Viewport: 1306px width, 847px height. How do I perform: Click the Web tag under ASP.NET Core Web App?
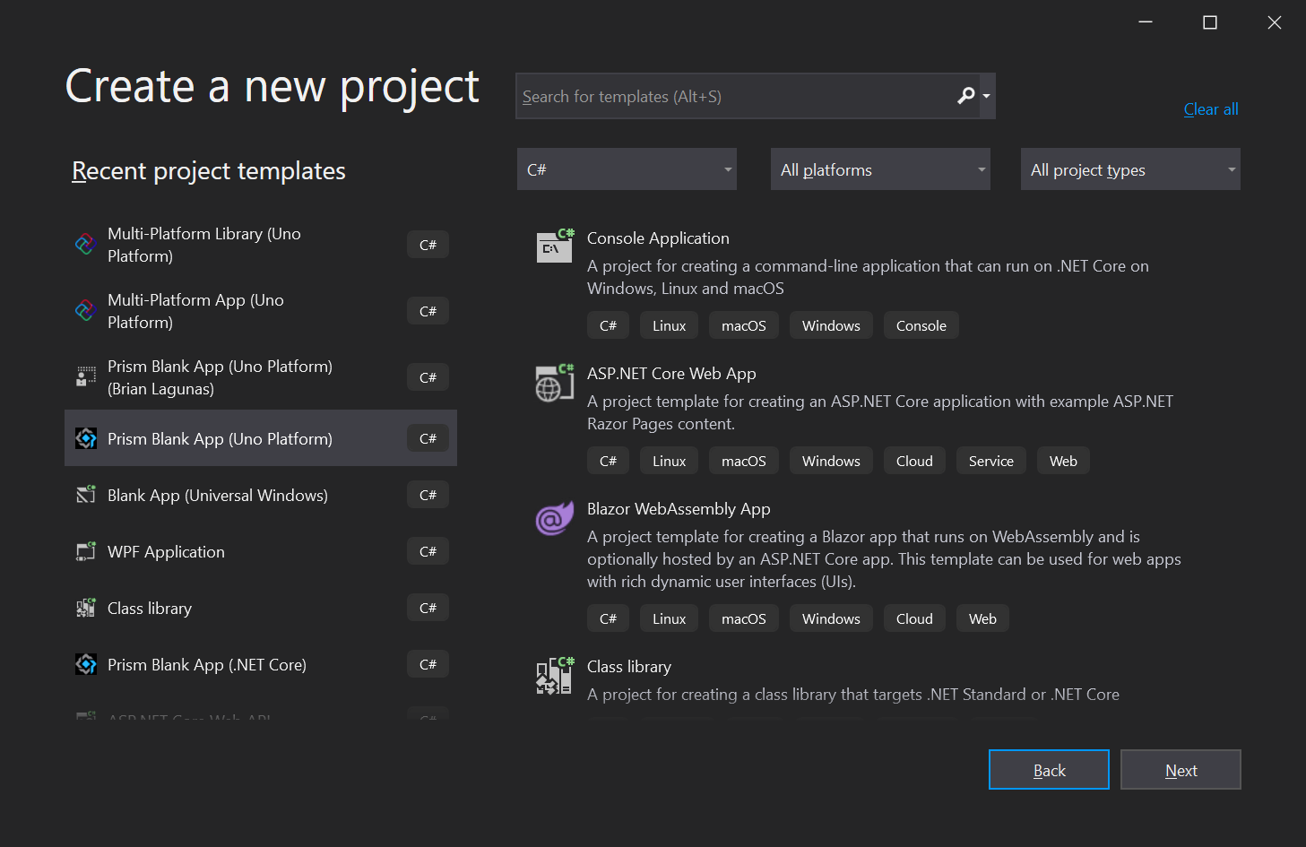tap(1063, 461)
